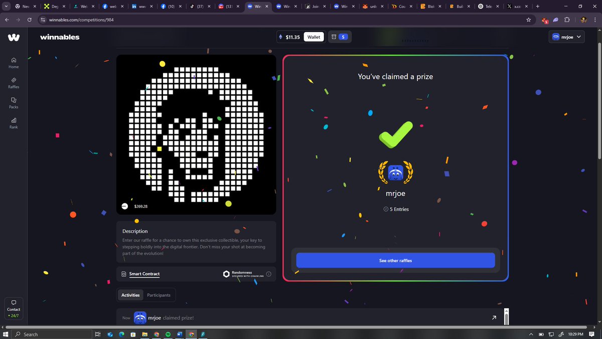Click the Windows taskbar Search box

coord(52,334)
